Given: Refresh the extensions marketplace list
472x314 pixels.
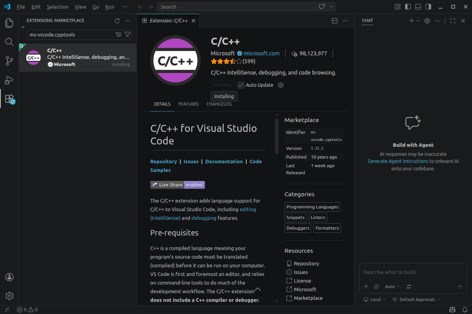Looking at the screenshot, I should click(117, 21).
